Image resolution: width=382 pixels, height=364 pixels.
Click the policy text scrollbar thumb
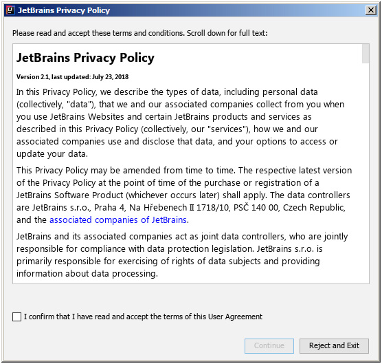pyautogui.click(x=366, y=54)
